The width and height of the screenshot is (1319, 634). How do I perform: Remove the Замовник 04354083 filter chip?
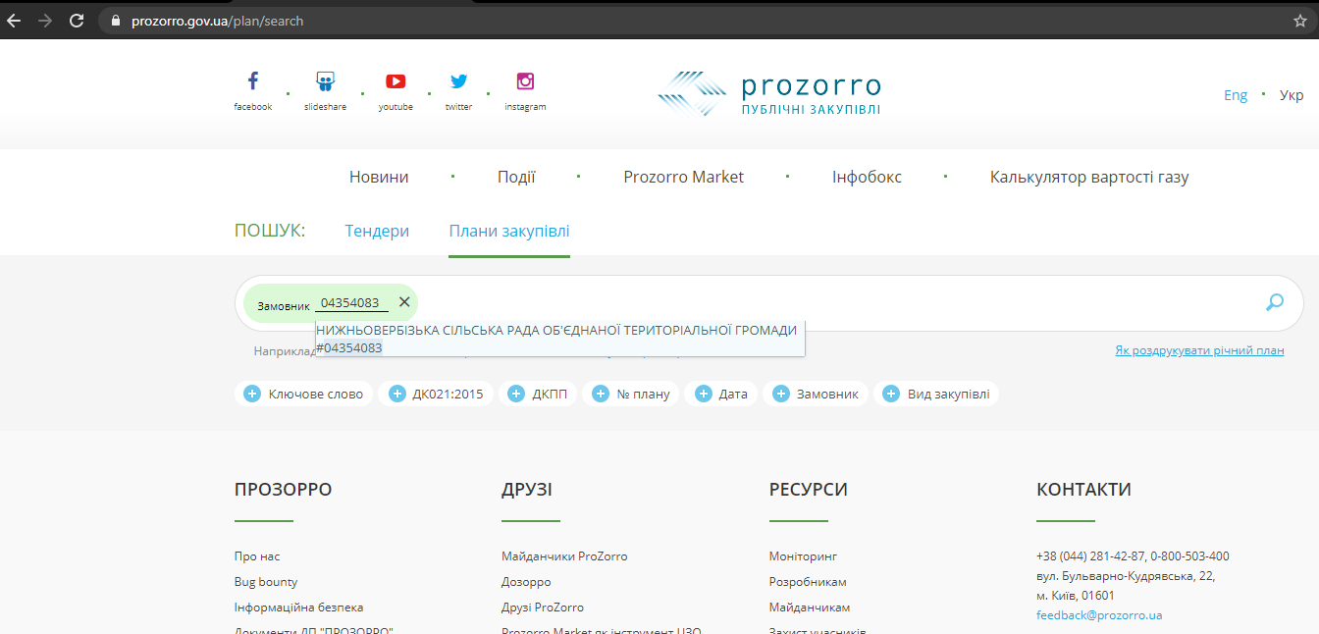click(x=404, y=302)
